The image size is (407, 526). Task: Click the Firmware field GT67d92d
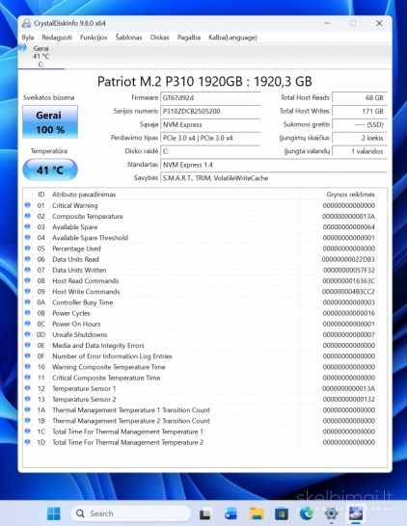tap(210, 98)
